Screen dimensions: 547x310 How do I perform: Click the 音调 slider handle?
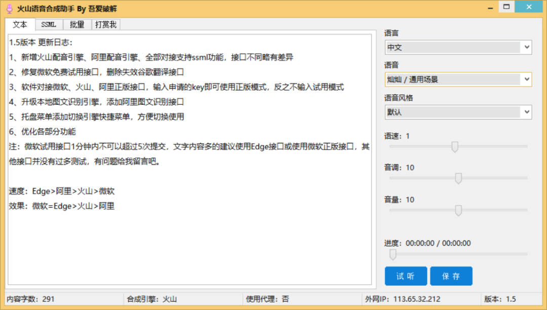pyautogui.click(x=458, y=178)
